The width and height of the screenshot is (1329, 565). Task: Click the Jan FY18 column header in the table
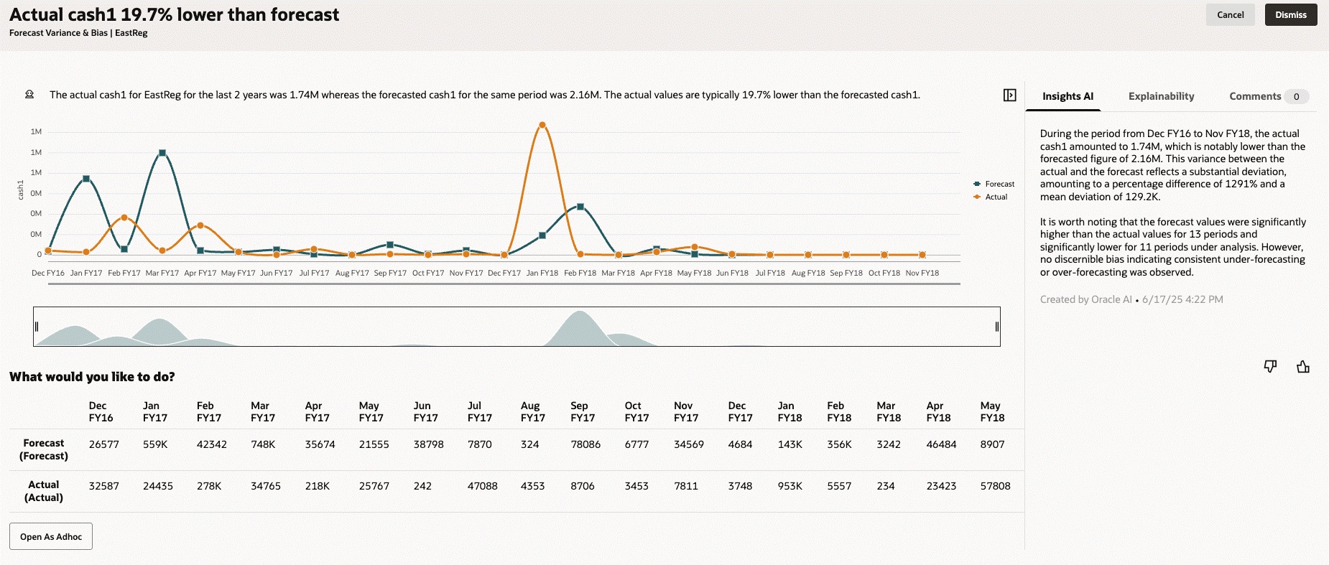pyautogui.click(x=789, y=411)
